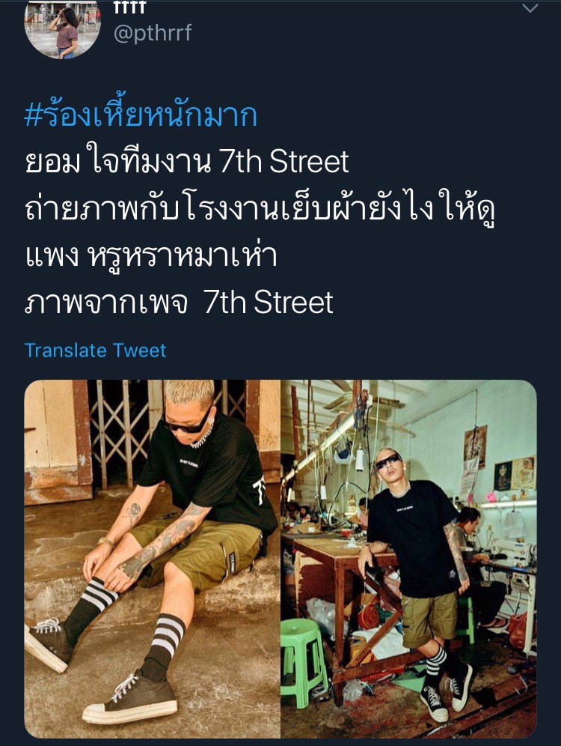
Task: Click the display name above @pthrrf
Action: [129, 7]
